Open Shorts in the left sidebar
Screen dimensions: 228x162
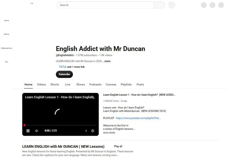(6, 34)
